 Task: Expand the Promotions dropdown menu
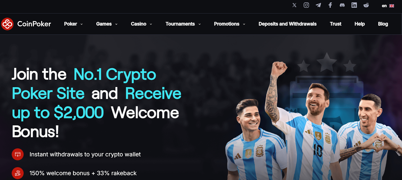pos(230,24)
